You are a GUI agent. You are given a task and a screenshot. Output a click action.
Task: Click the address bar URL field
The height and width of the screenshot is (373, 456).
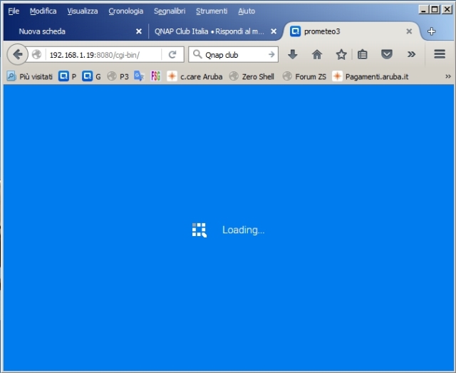click(x=100, y=54)
